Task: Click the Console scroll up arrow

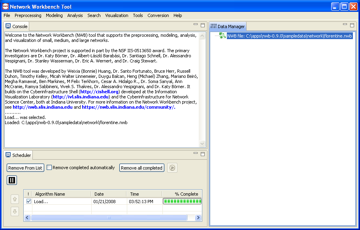Action: (202, 36)
